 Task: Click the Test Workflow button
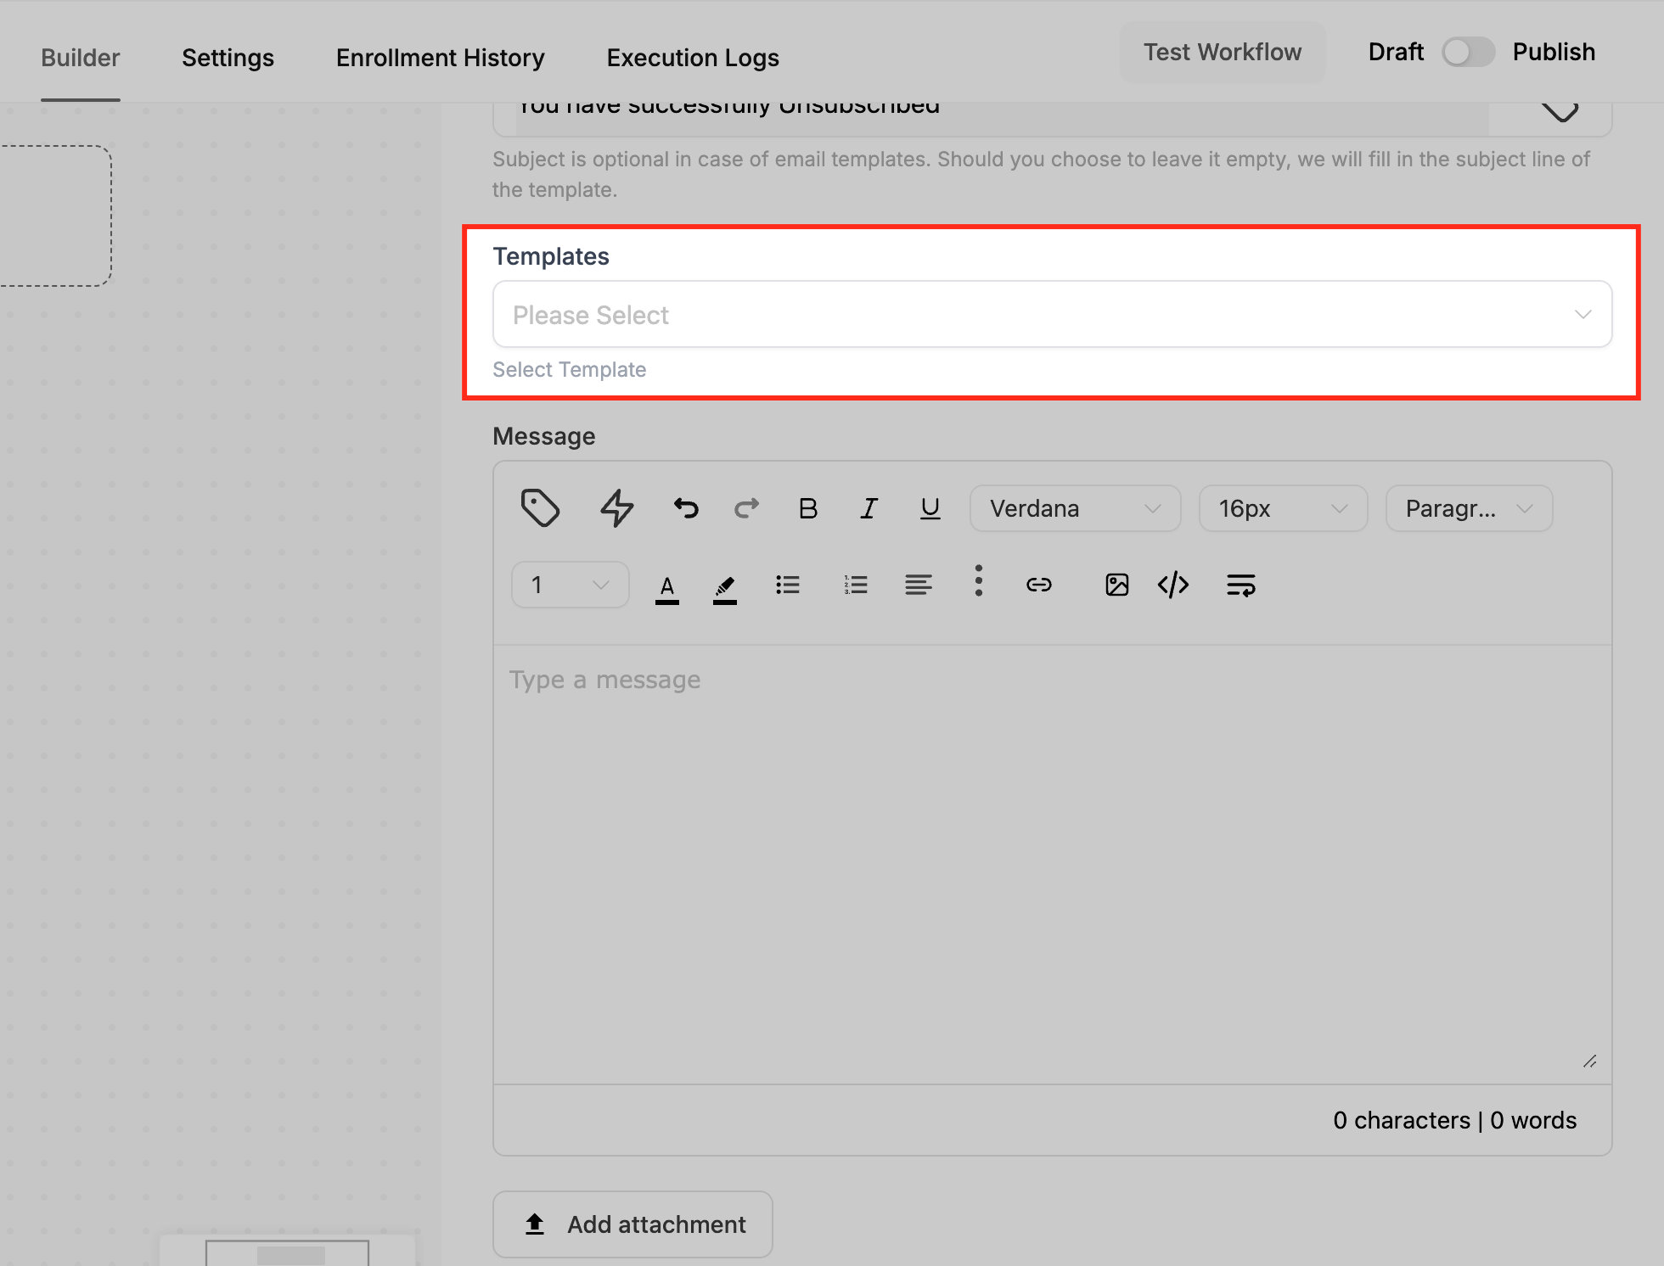tap(1223, 52)
